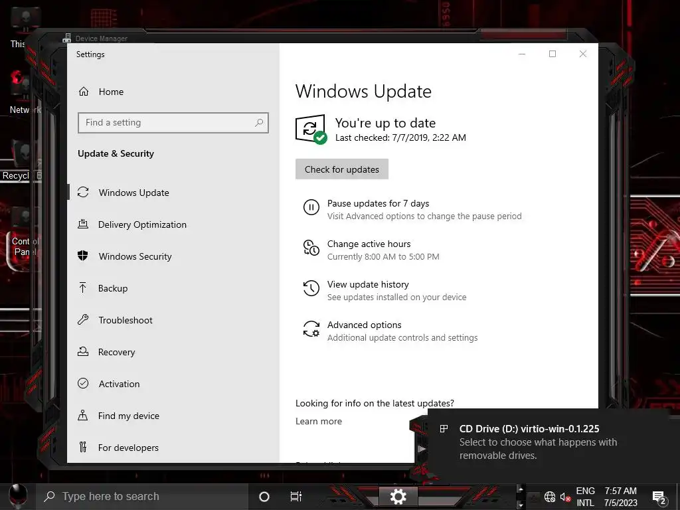
Task: Click the Settings gear taskbar button
Action: pyautogui.click(x=398, y=497)
